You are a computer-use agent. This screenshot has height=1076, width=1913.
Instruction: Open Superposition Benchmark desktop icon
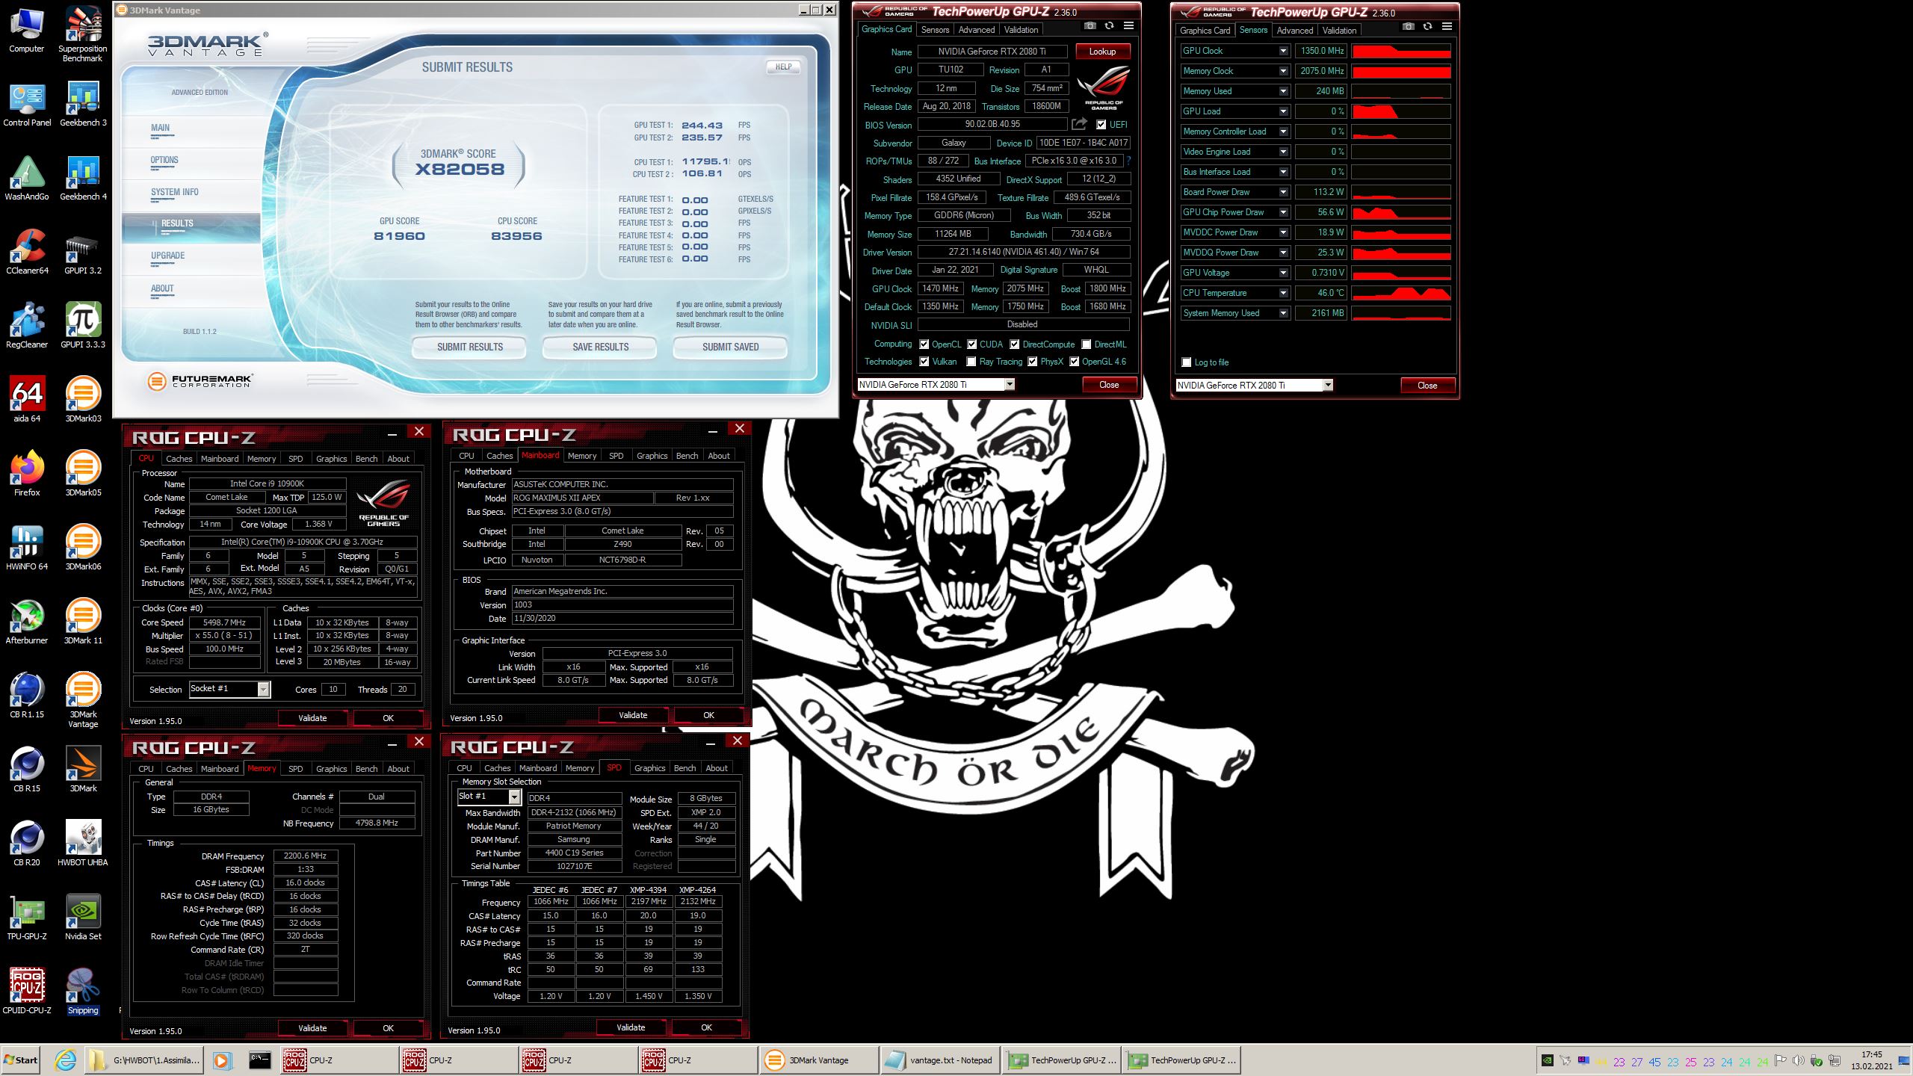[x=83, y=34]
